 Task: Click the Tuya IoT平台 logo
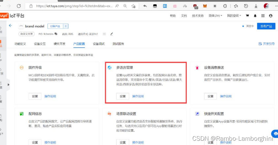coord(12,15)
